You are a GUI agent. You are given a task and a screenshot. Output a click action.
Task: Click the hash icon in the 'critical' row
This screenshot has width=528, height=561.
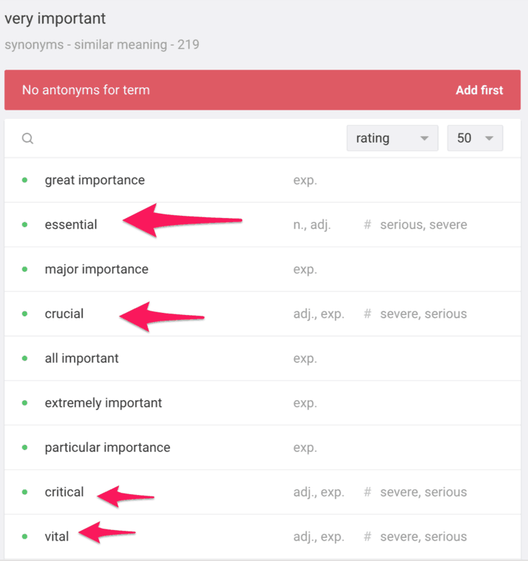[367, 492]
